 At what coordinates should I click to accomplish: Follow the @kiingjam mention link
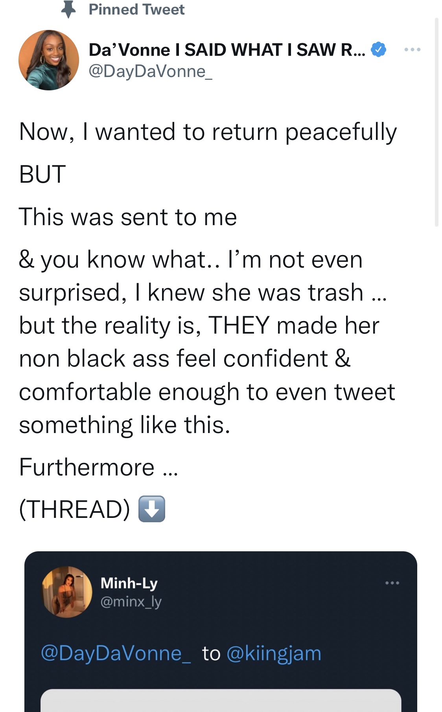click(x=274, y=653)
